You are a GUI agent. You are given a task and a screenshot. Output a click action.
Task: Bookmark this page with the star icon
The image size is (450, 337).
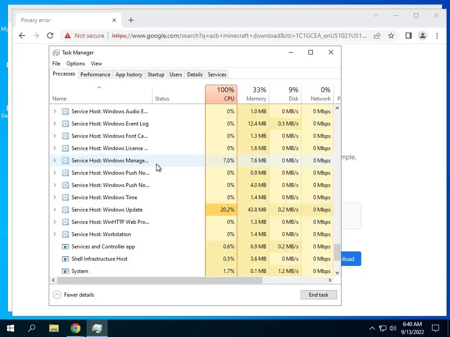pyautogui.click(x=391, y=36)
